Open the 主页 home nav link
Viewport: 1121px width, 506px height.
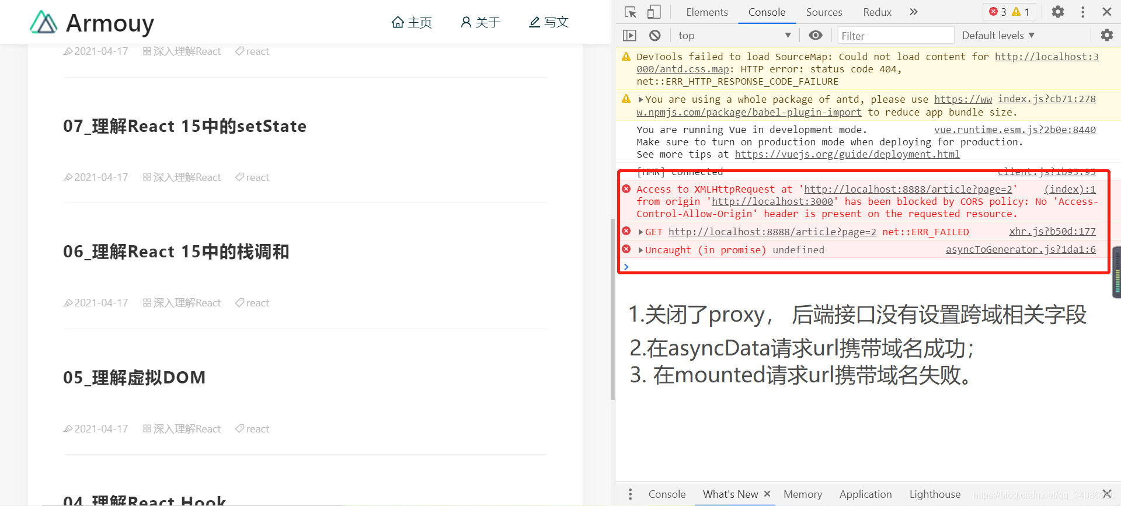click(x=412, y=22)
